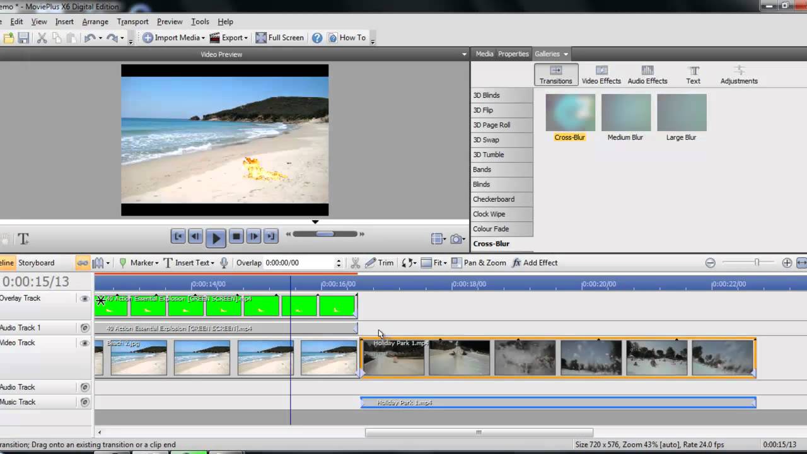807x454 pixels.
Task: Click the Save disk icon
Action: pyautogui.click(x=23, y=38)
